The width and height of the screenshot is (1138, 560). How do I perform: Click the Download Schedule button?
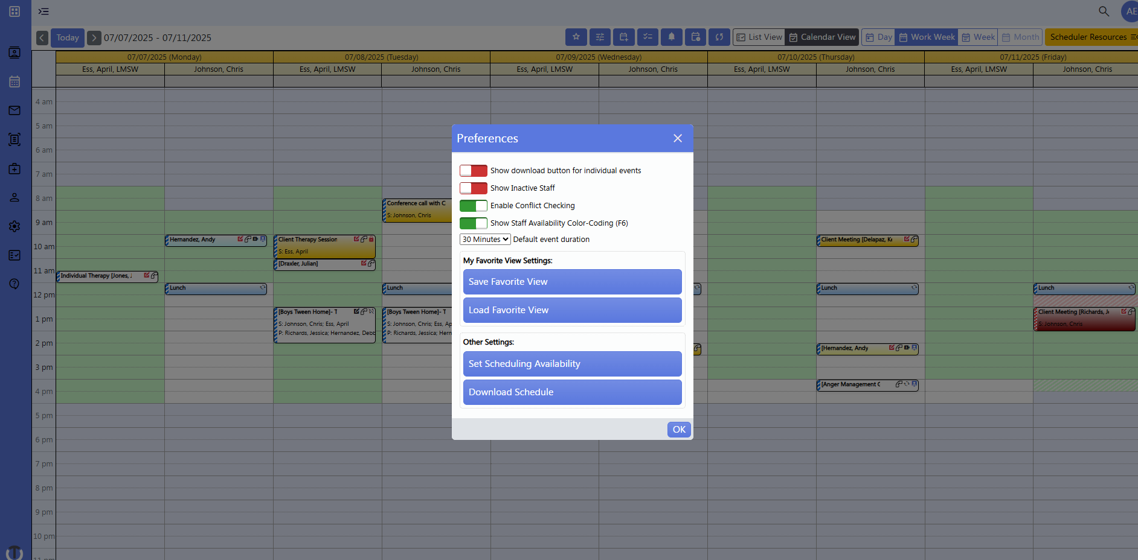tap(573, 392)
